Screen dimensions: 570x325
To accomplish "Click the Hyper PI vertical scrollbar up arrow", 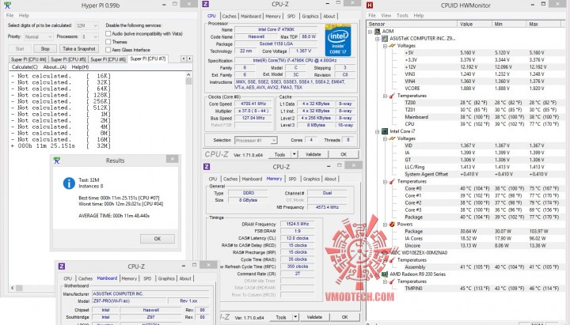I will pyautogui.click(x=188, y=75).
